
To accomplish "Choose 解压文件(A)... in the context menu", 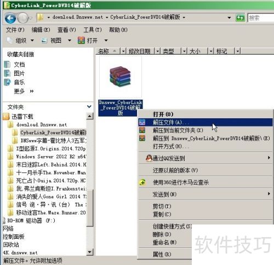I will [206, 122].
